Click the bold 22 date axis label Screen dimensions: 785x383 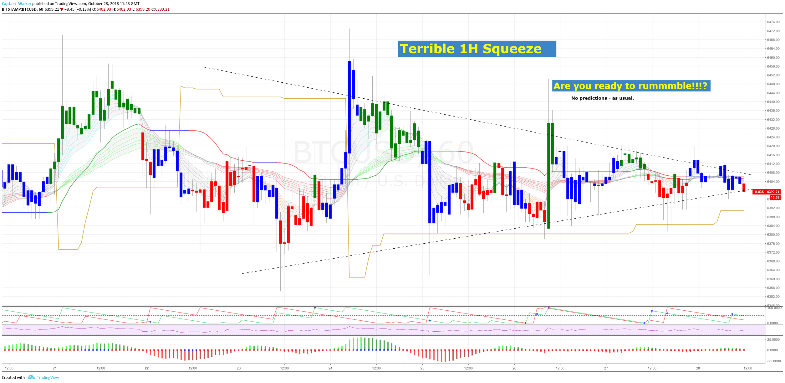pos(147,368)
